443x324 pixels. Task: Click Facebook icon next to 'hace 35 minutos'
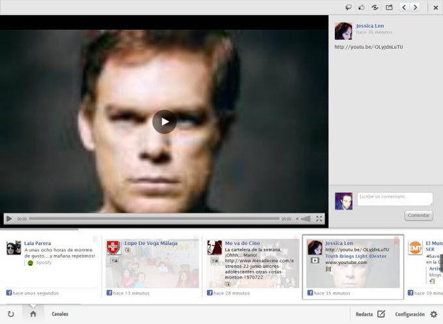[x=310, y=293]
